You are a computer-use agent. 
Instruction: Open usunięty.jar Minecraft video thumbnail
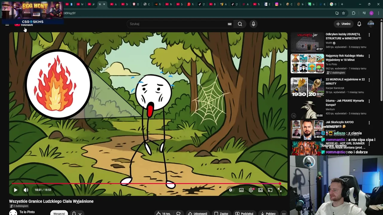[x=307, y=42]
